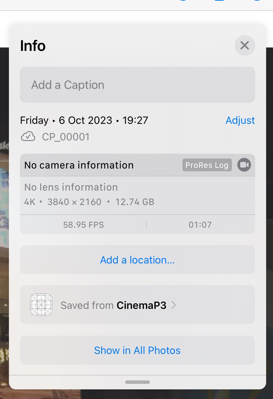Click Show in All Photos

coord(137,350)
